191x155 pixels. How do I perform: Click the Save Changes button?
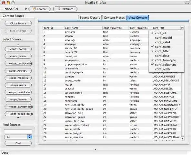(x=18, y=31)
